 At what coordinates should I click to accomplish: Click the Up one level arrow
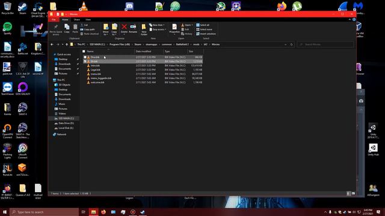[x=67, y=44]
